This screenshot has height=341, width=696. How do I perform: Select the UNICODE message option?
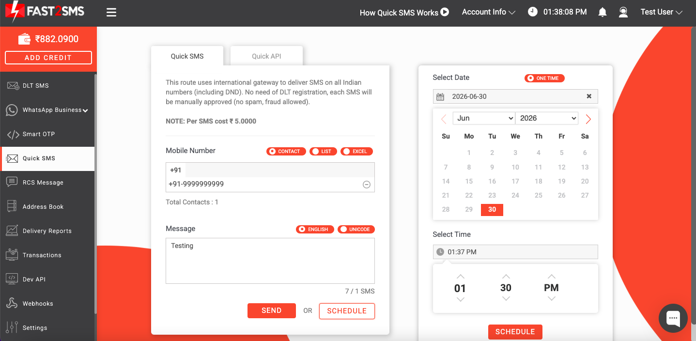click(356, 229)
